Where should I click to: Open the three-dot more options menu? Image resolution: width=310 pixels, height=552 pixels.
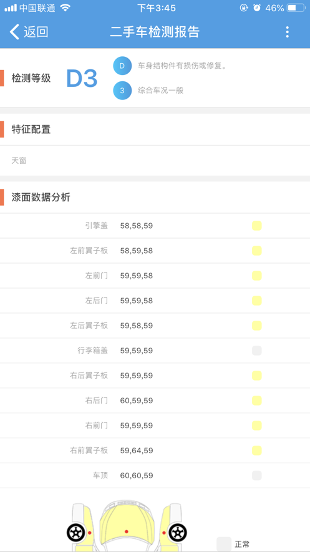[287, 32]
